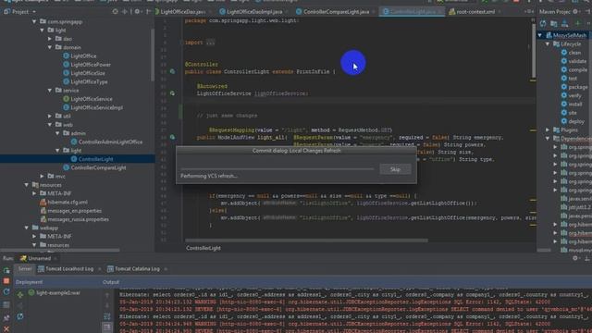The width and height of the screenshot is (592, 333).
Task: Collapse the domain package folder
Action: (x=50, y=47)
